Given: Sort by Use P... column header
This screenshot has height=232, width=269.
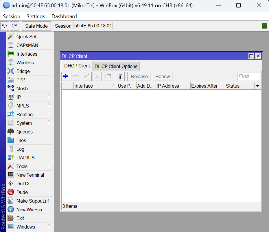Looking at the screenshot, I should click(x=127, y=86).
